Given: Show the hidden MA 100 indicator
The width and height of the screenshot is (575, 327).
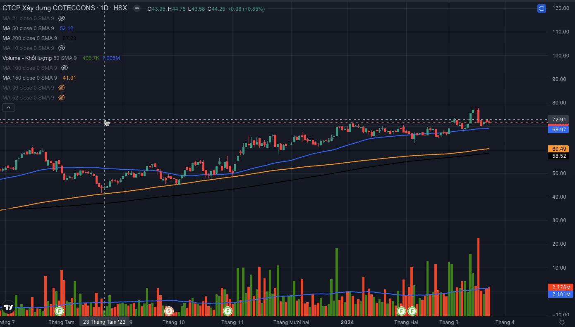Looking at the screenshot, I should (64, 68).
